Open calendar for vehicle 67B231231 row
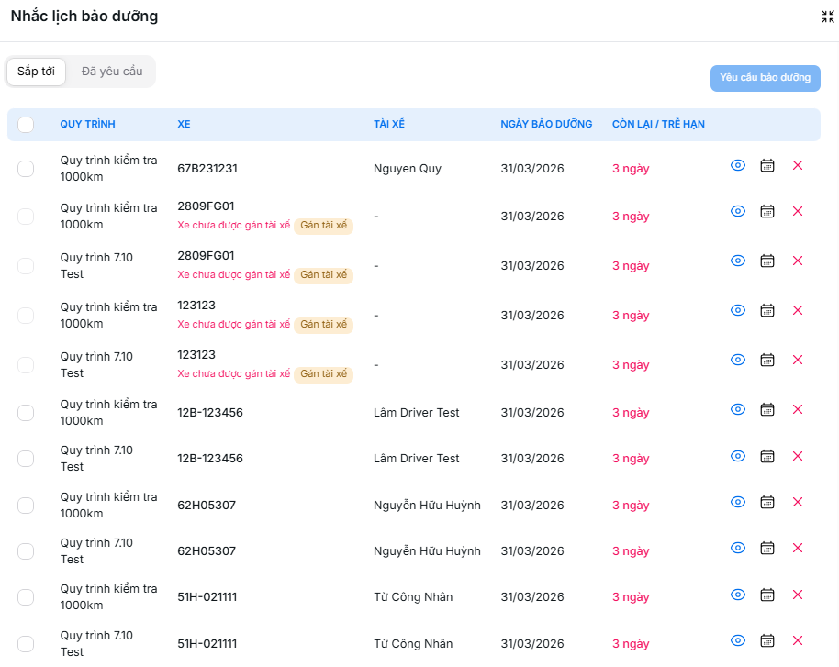 click(x=767, y=165)
